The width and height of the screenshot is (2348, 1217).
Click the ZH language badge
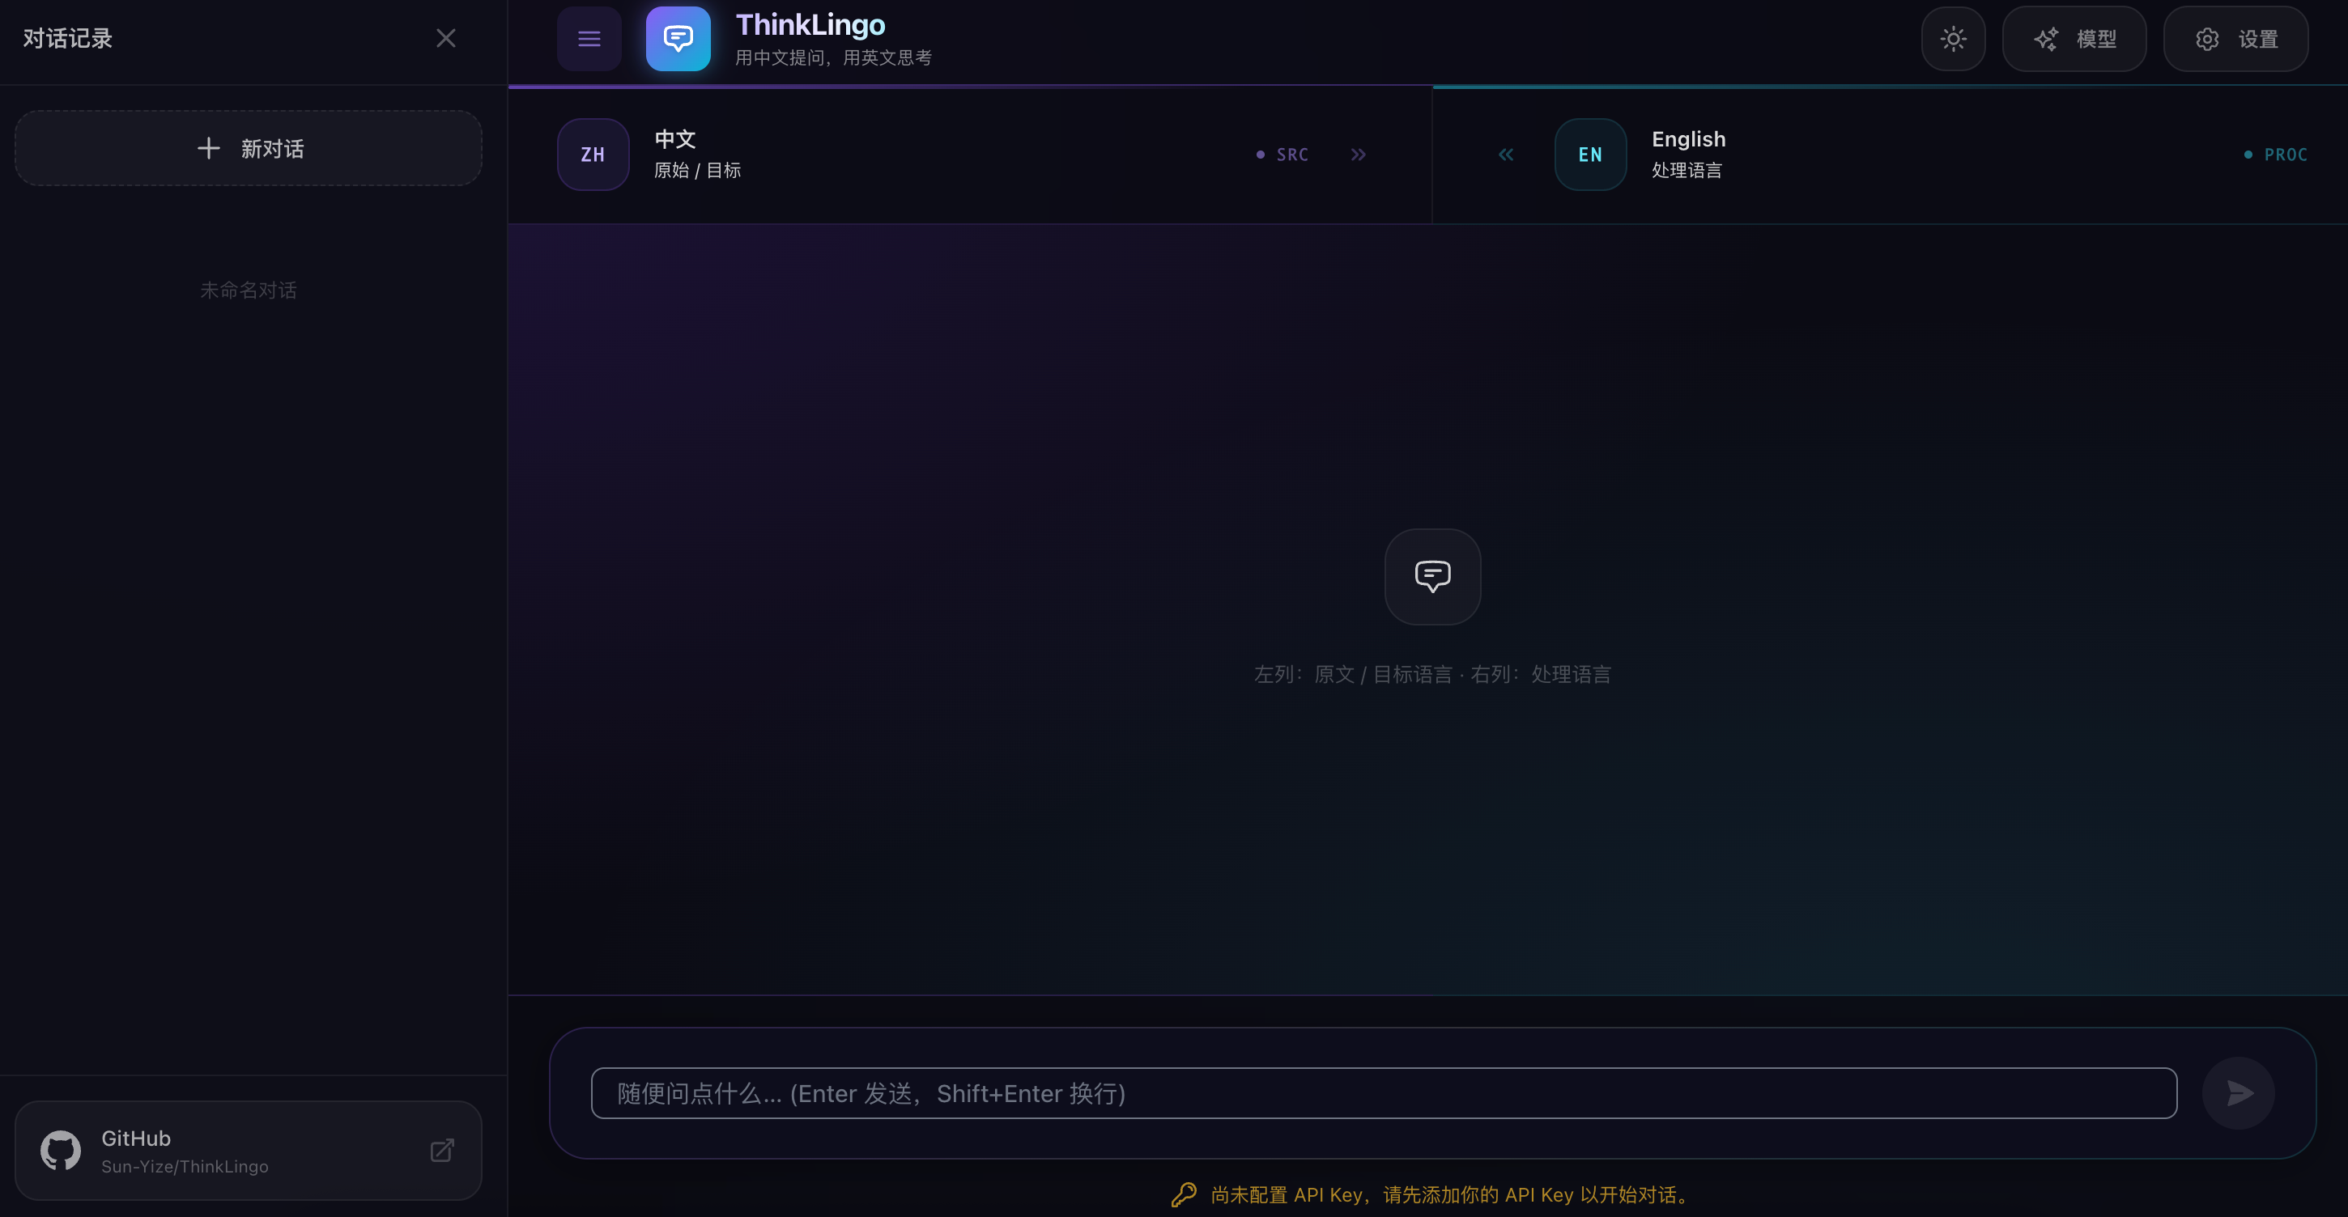tap(593, 154)
